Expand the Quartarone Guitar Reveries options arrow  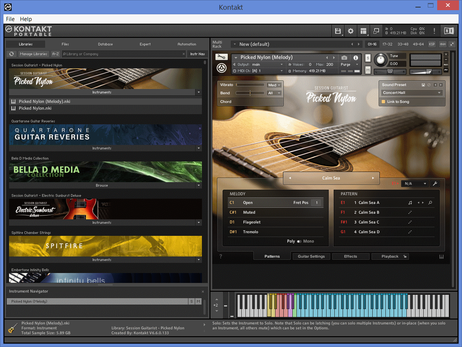coord(198,148)
